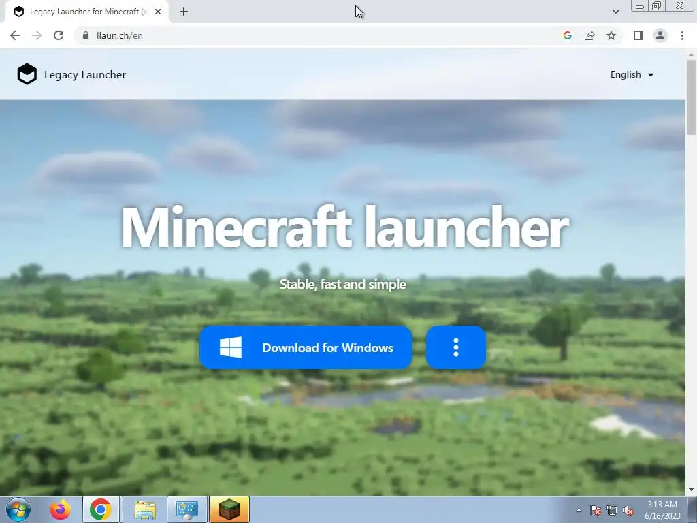The height and width of the screenshot is (523, 697).
Task: Click the Google icon in address bar
Action: [567, 35]
